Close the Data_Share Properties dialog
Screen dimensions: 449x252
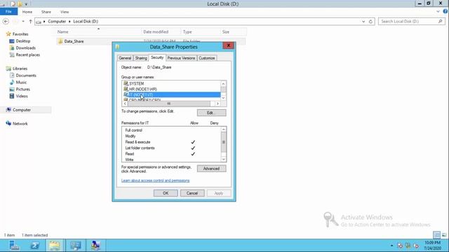coord(228,45)
